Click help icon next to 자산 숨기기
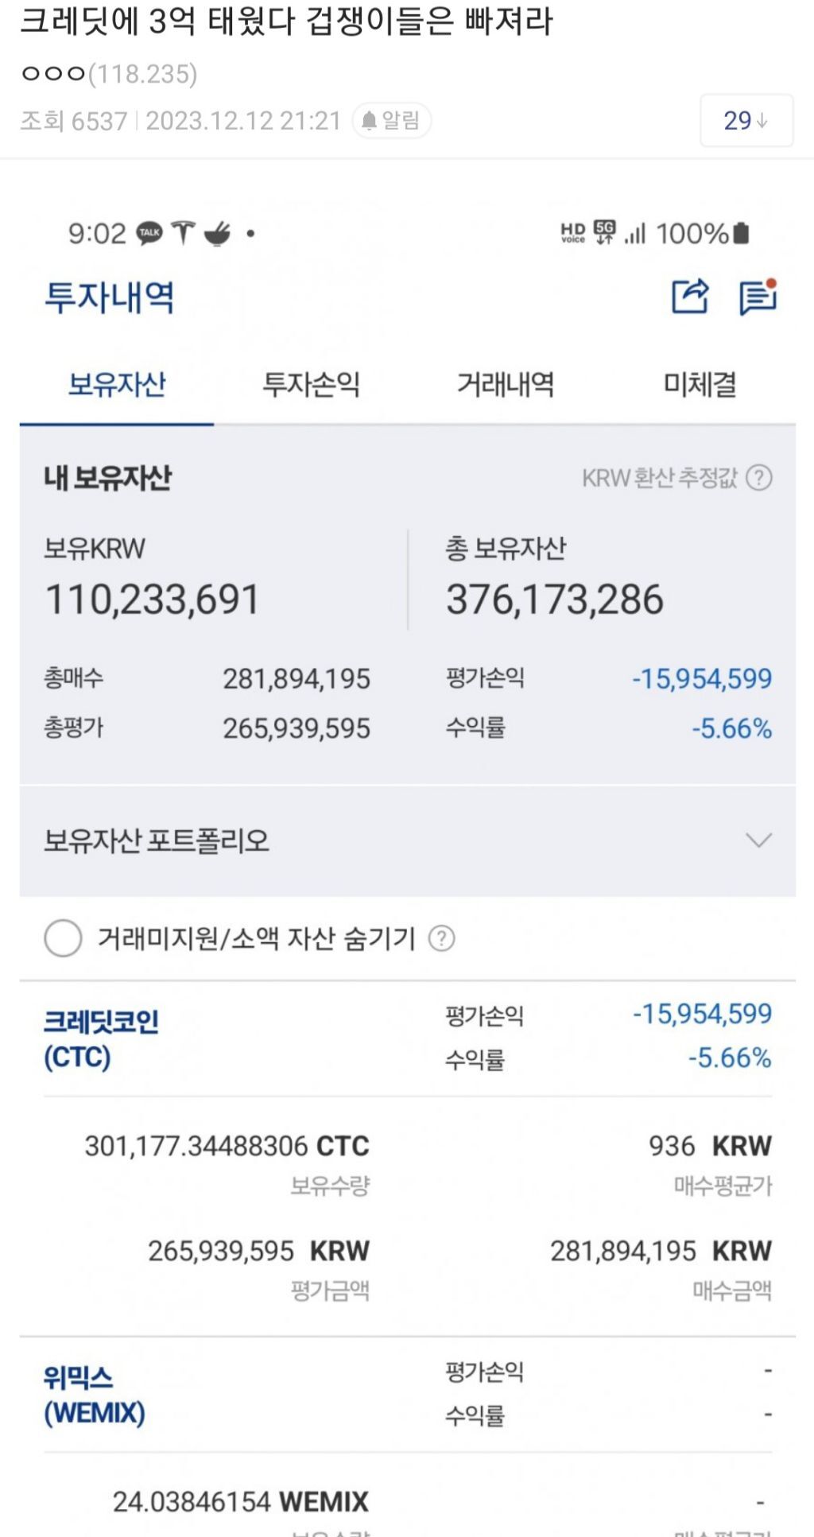Image resolution: width=814 pixels, height=1537 pixels. 442,939
